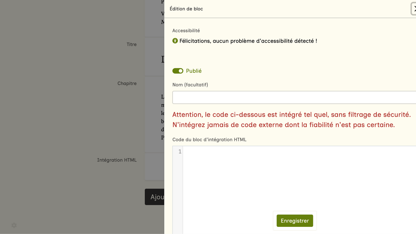The height and width of the screenshot is (234, 416).
Task: Click the accessibility congratulations message
Action: [248, 41]
